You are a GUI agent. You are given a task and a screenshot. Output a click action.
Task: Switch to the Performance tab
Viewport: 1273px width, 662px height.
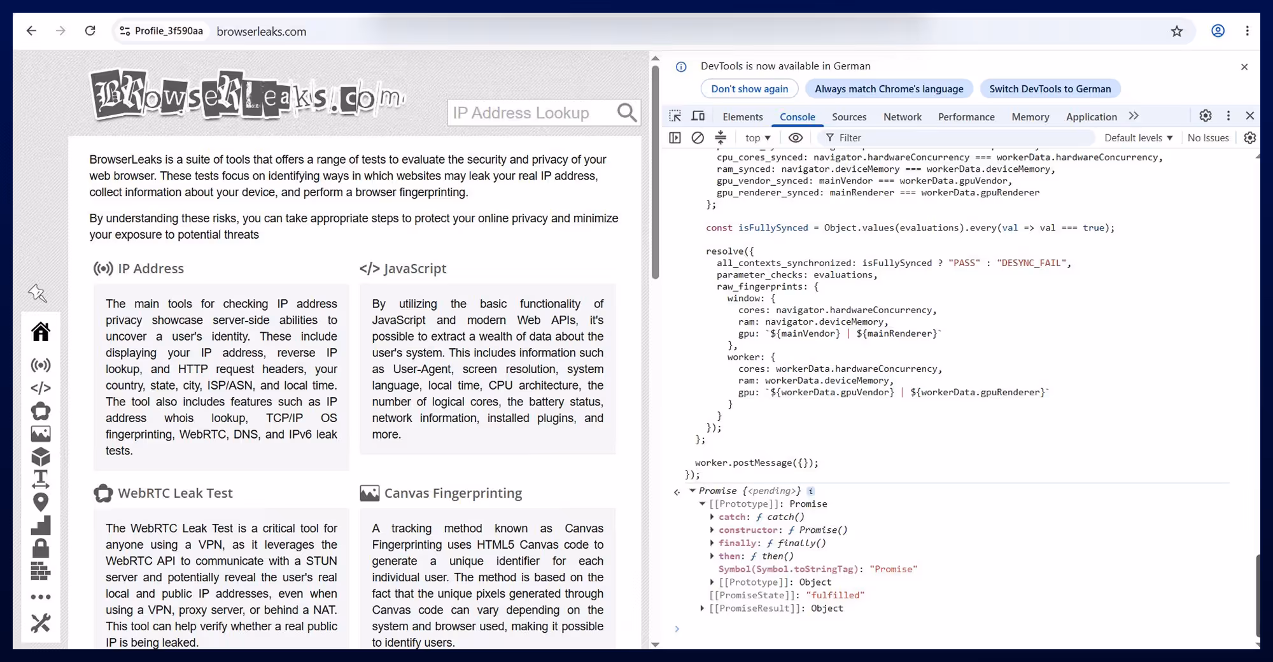coord(966,116)
